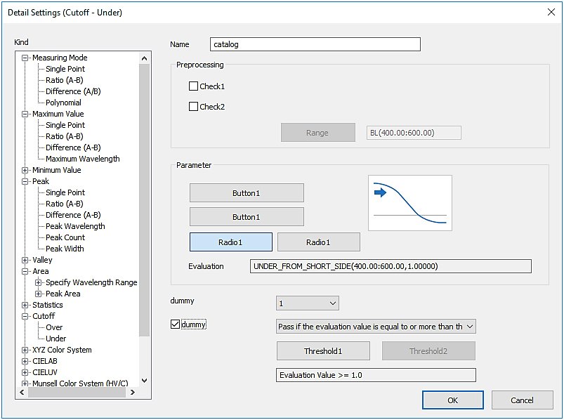
Task: Click the Evaluation formula field
Action: click(x=391, y=266)
